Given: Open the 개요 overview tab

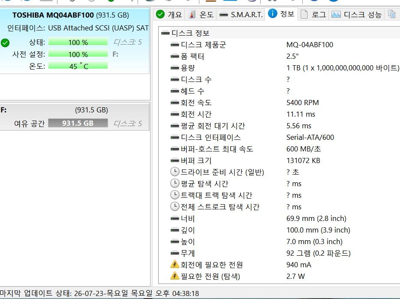Looking at the screenshot, I should [x=169, y=14].
